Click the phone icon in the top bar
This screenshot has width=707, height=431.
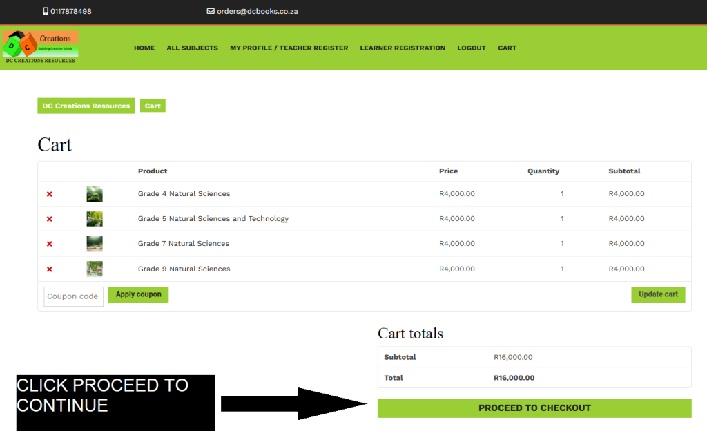pos(44,11)
